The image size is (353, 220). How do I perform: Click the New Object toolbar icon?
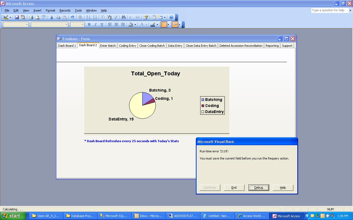coord(160,17)
